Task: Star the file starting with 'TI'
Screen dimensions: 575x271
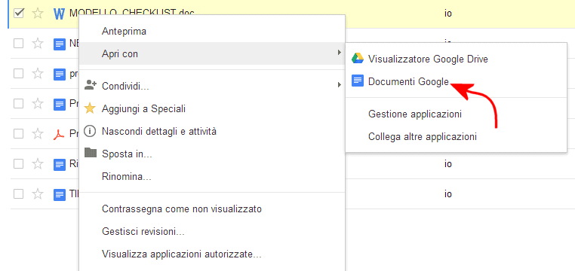Action: click(x=38, y=193)
